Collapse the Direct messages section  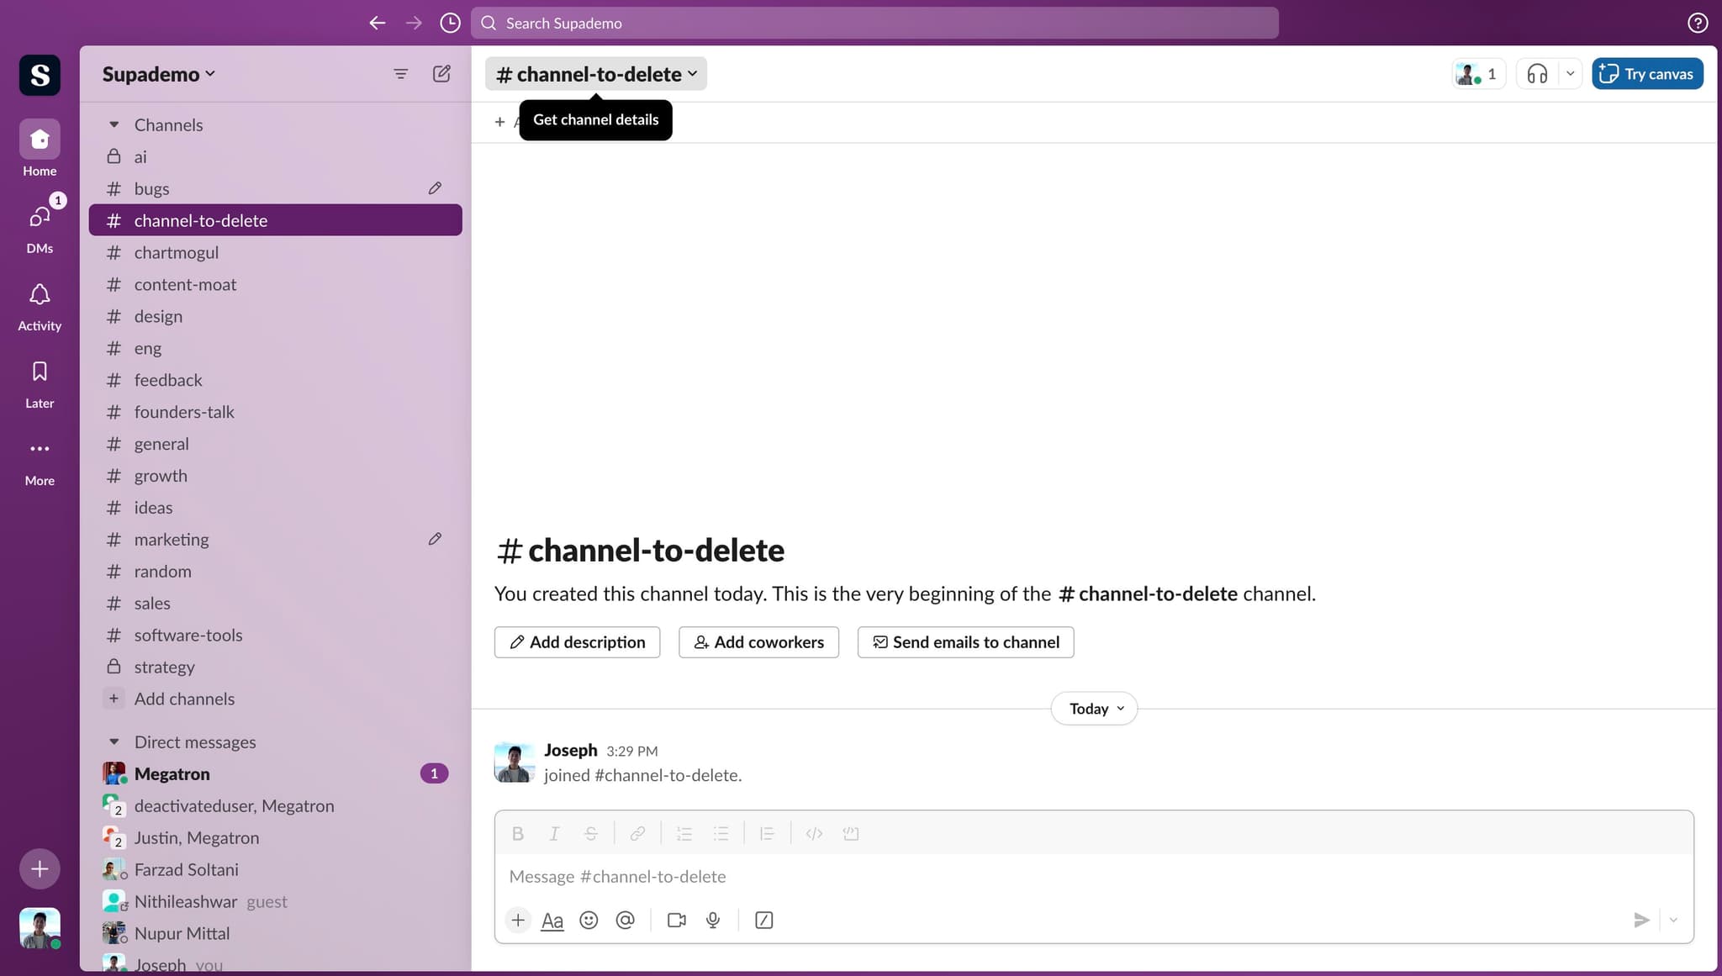click(x=114, y=741)
